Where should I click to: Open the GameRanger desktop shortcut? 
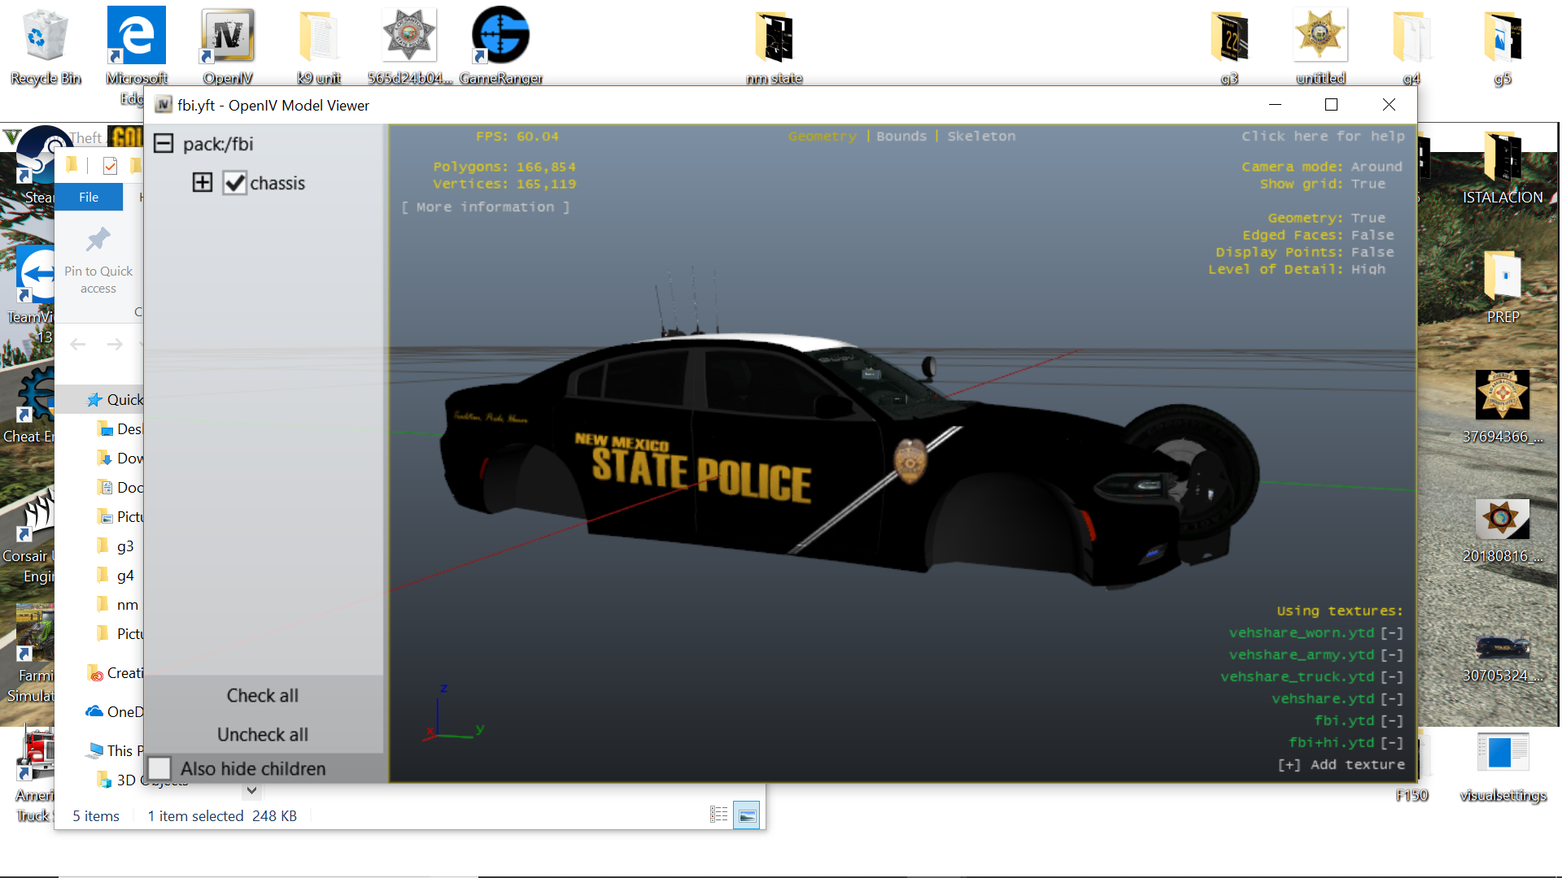click(x=500, y=38)
